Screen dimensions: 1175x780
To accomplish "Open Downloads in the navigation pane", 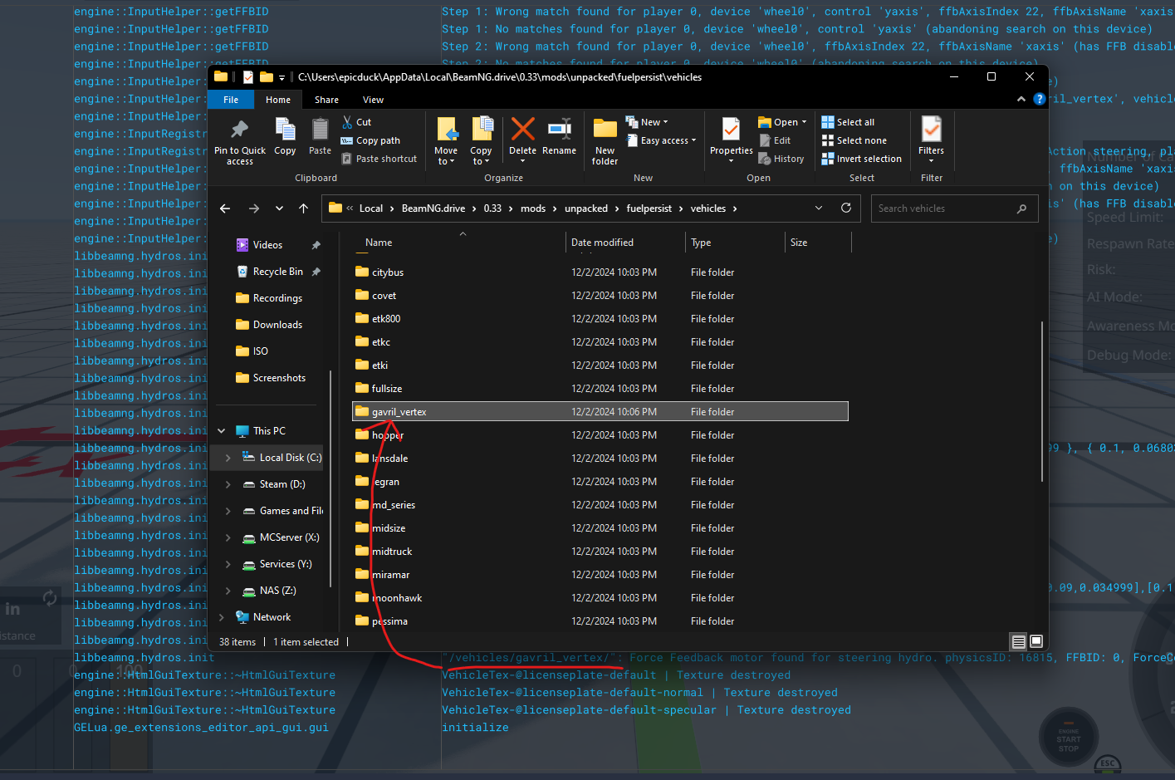I will click(277, 325).
